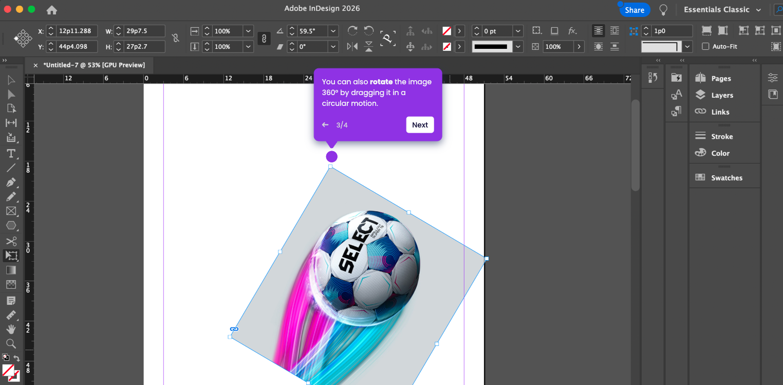
Task: Select the Zoom magnifier tool
Action: (x=11, y=343)
